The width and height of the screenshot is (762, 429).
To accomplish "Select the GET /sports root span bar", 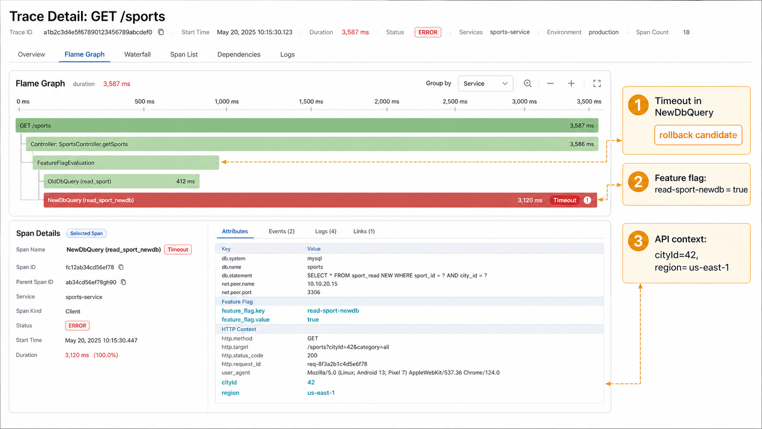I will click(x=307, y=125).
